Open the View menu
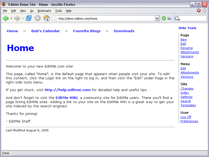209x157 pixels. point(23,11)
